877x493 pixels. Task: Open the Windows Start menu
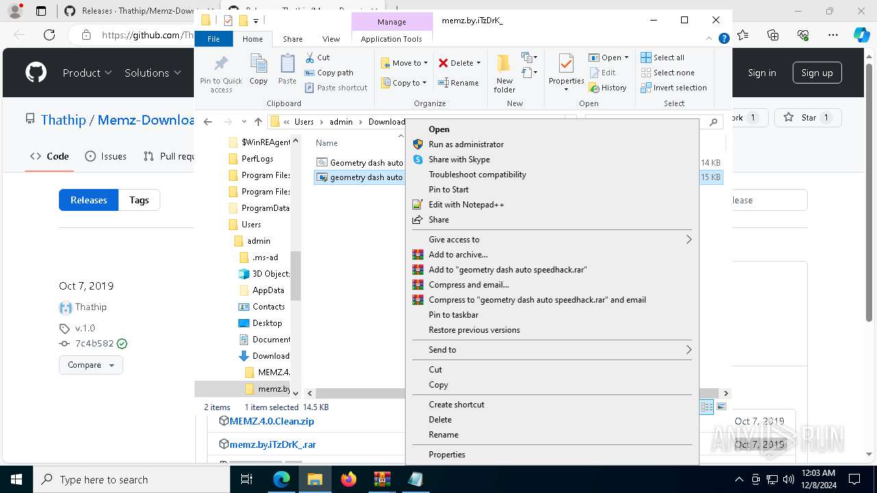pos(16,479)
